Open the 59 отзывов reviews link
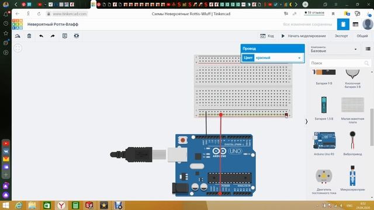 click(314, 13)
